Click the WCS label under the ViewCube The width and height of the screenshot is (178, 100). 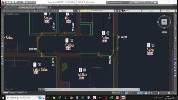click(164, 32)
